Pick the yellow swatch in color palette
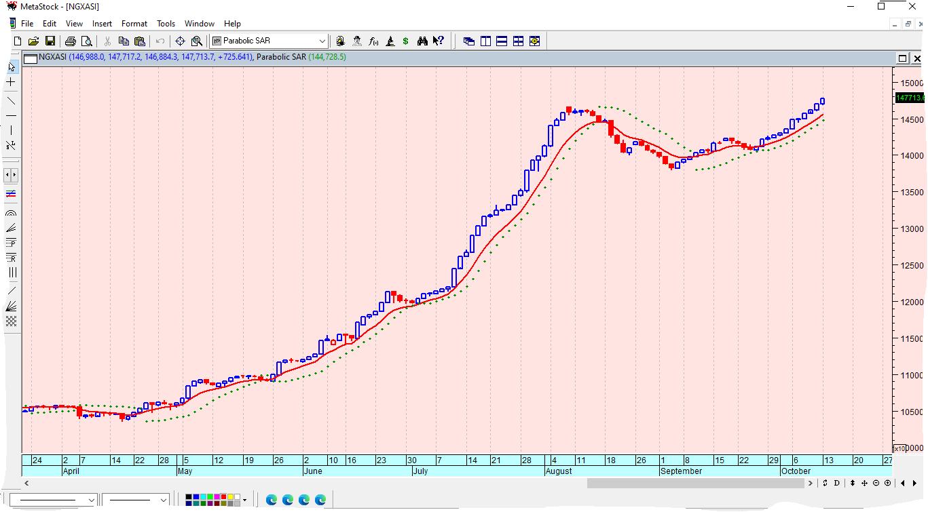Screen dimensions: 928x512 [x=231, y=497]
